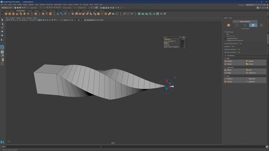The width and height of the screenshot is (269, 151).
Task: Click the SVG tool shelf icon
Action: click(50, 14)
